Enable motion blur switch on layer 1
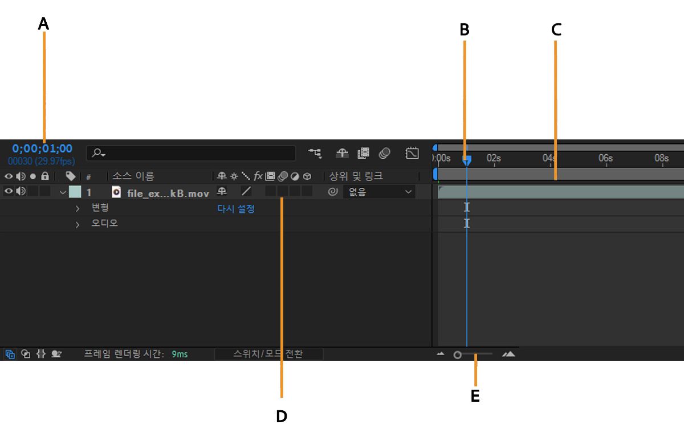This screenshot has width=684, height=441. (x=282, y=192)
